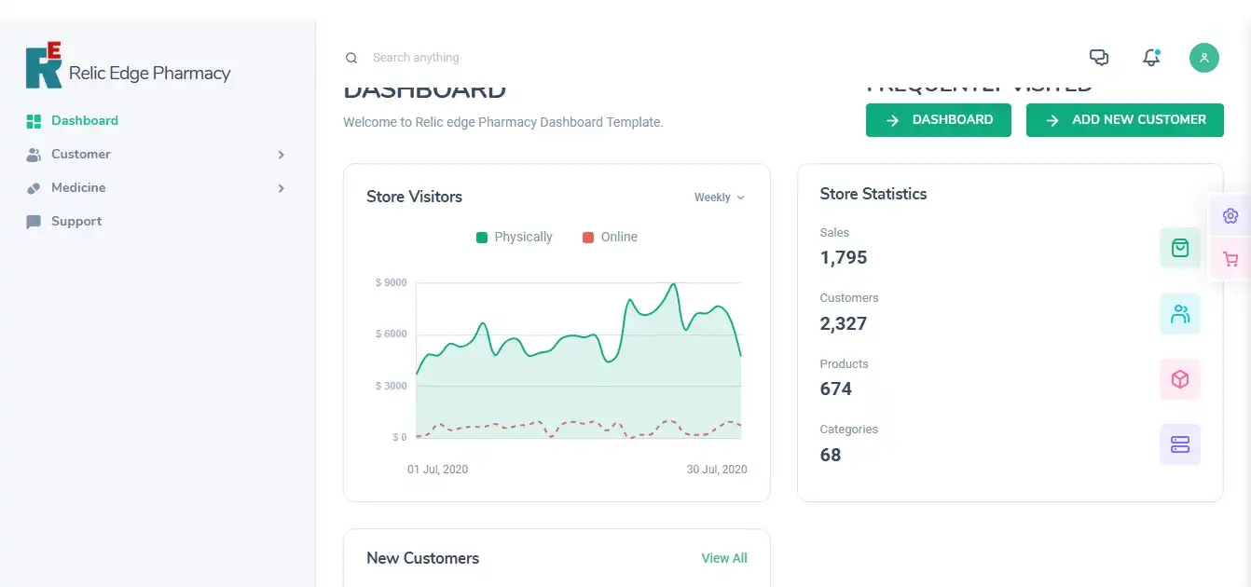The image size is (1251, 587).
Task: Click the Sales shopping bag icon
Action: click(1180, 248)
